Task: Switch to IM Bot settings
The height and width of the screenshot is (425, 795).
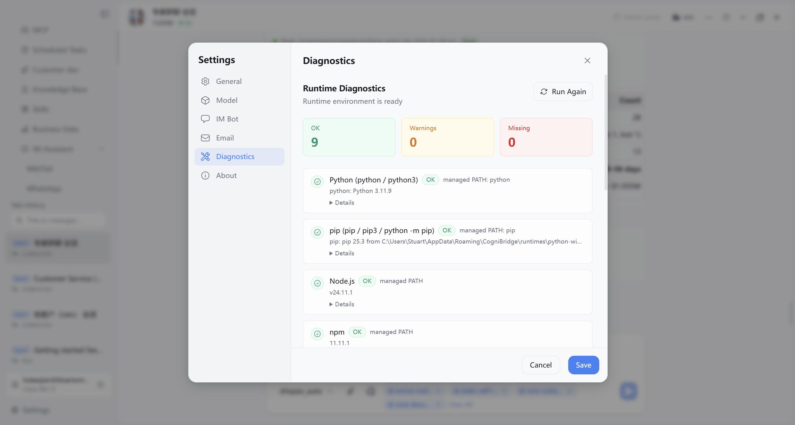Action: 239,119
